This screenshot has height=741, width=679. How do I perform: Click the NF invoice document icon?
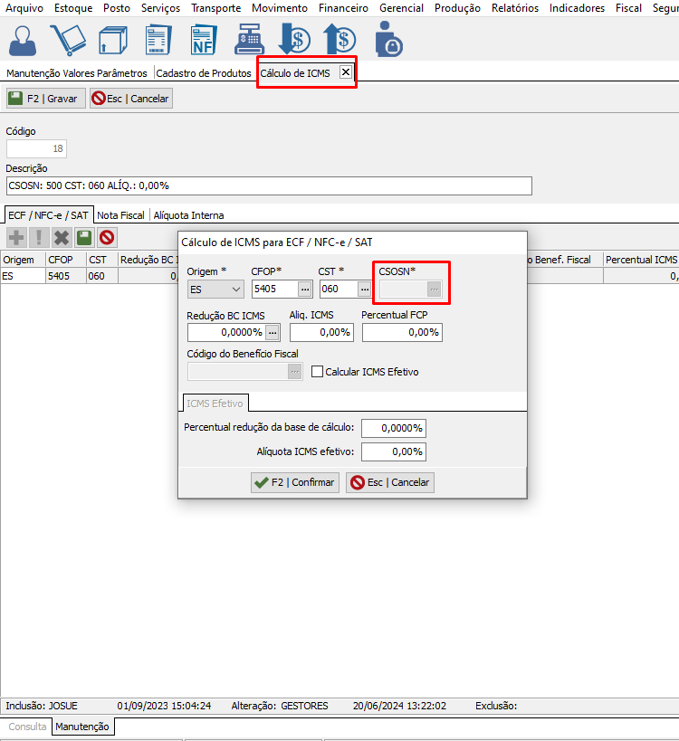pyautogui.click(x=204, y=40)
